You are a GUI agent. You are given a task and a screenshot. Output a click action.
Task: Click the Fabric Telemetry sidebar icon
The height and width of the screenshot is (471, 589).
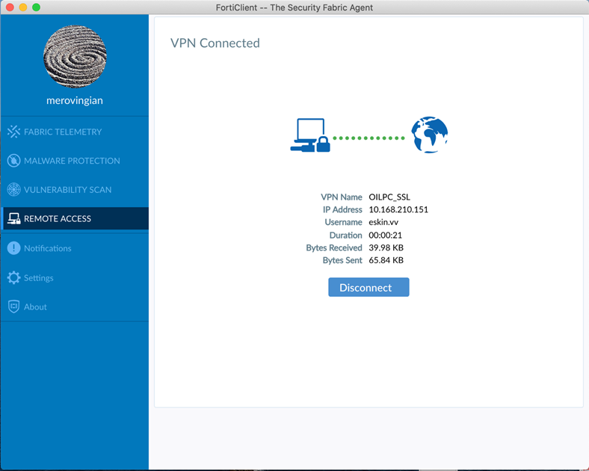13,132
